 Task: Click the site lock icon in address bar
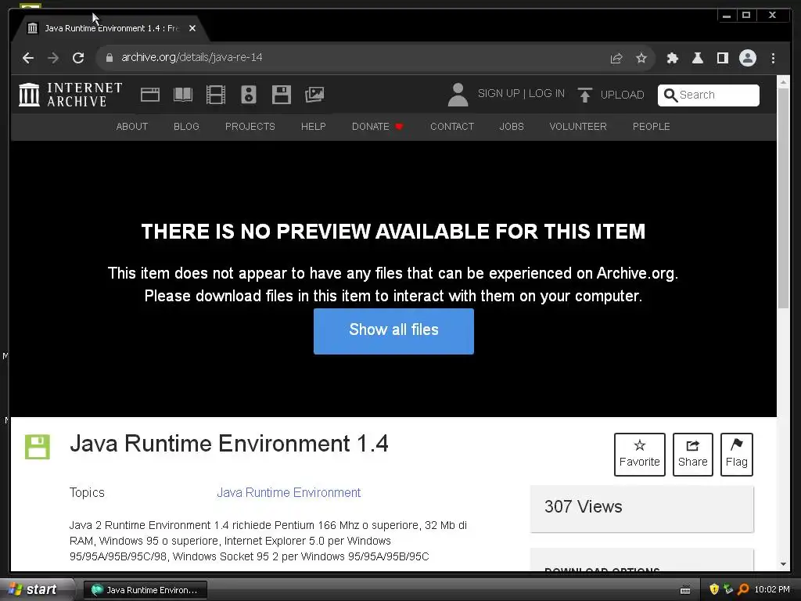pos(109,58)
